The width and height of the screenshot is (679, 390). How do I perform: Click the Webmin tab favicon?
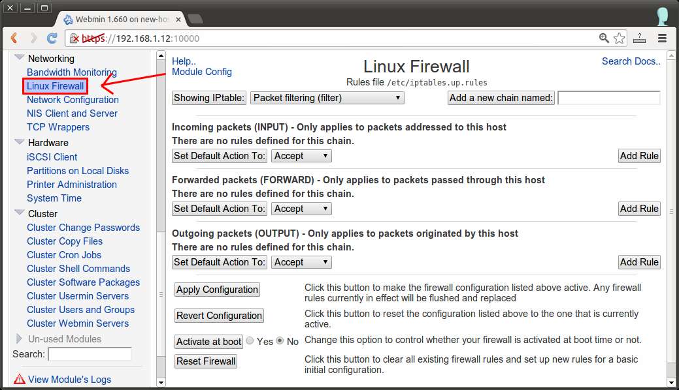68,20
